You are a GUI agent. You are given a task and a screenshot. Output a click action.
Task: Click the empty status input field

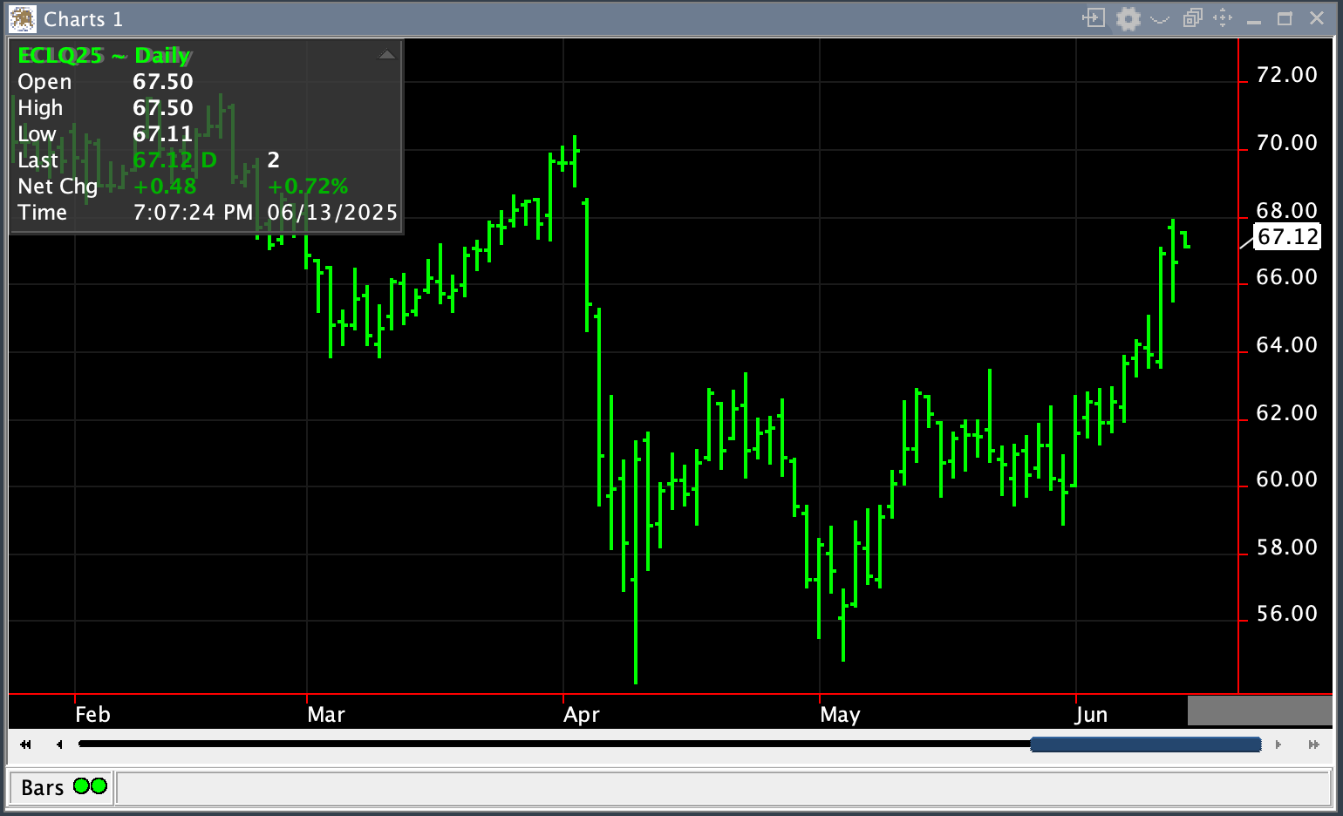723,788
